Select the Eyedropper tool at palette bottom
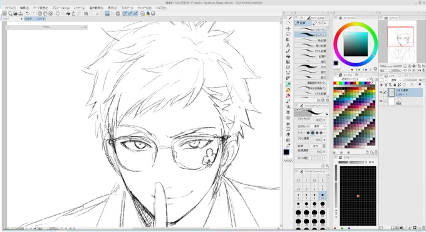The width and height of the screenshot is (426, 232). [288, 145]
